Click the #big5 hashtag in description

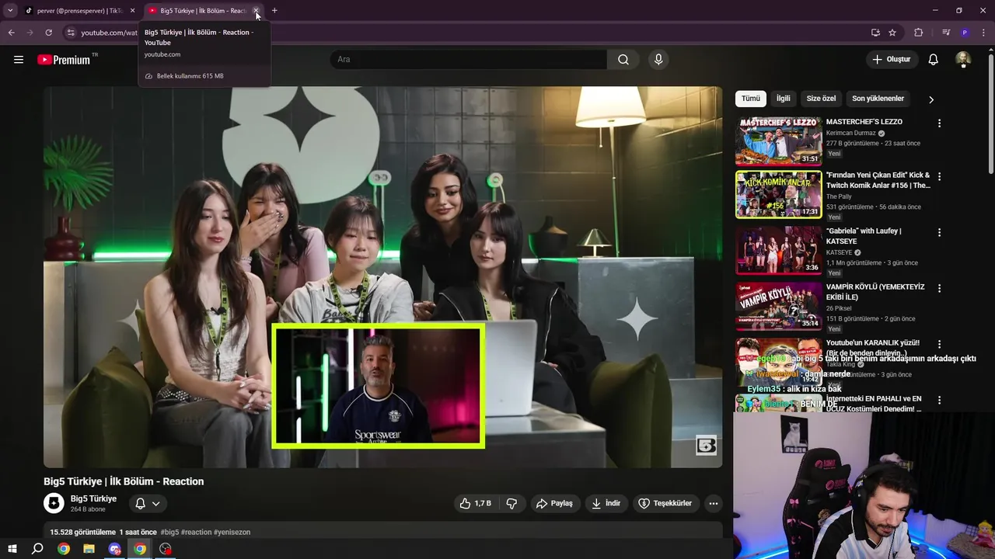pos(169,532)
